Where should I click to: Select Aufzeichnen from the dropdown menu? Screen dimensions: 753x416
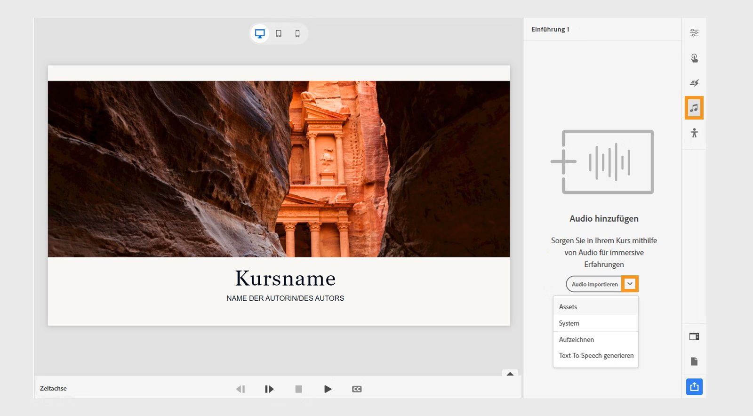point(576,340)
